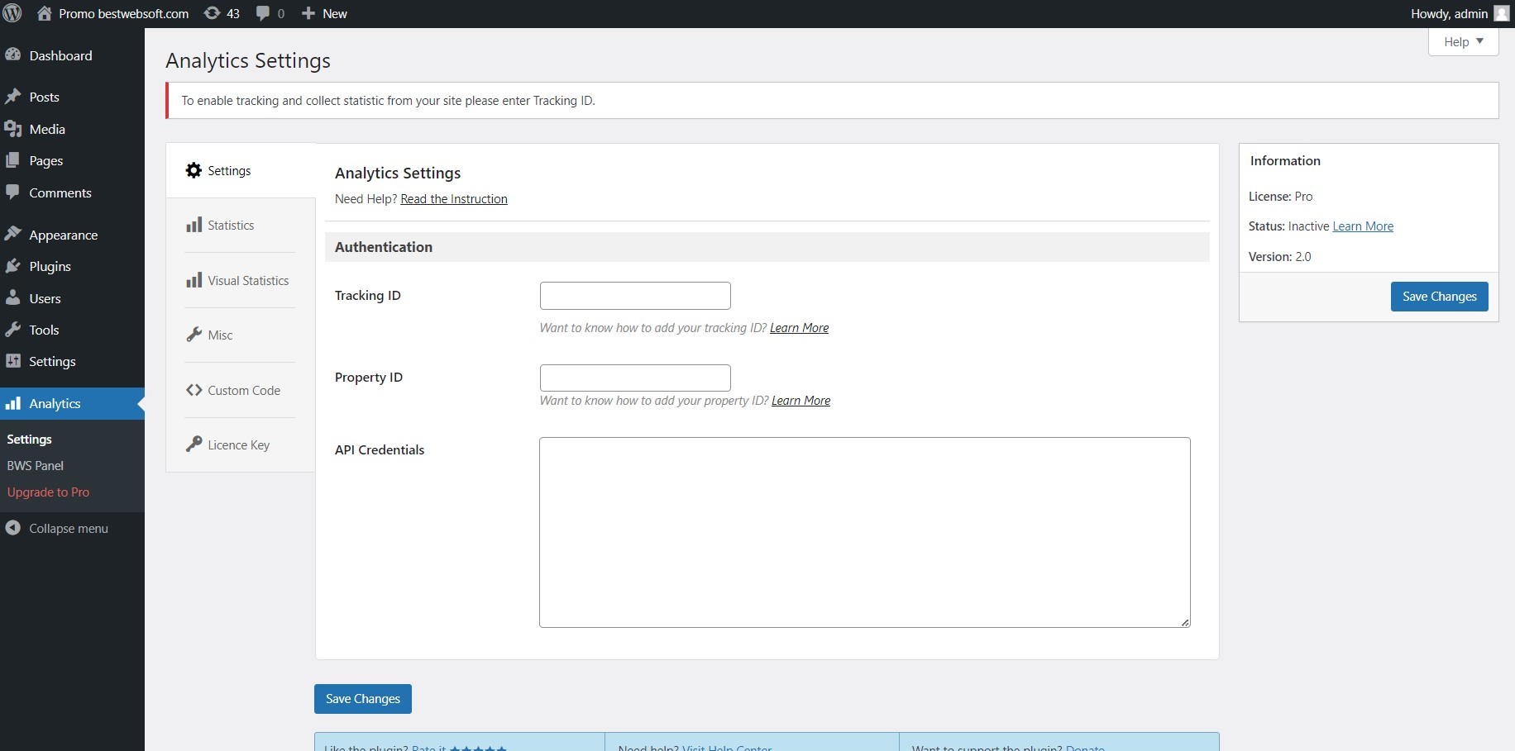1515x751 pixels.
Task: Click the code brackets icon for Custom Code
Action: click(194, 390)
